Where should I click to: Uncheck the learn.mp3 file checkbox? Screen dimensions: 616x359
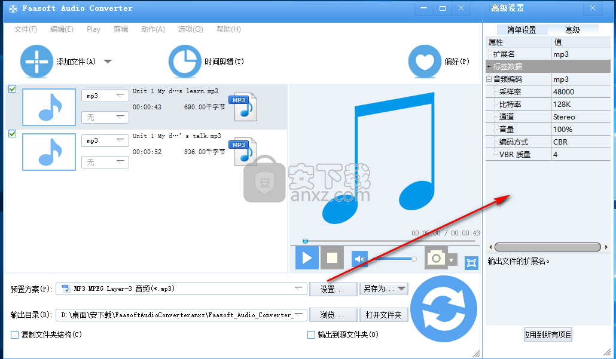(x=12, y=89)
